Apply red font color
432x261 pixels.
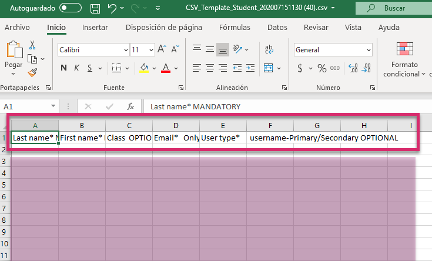tap(166, 68)
